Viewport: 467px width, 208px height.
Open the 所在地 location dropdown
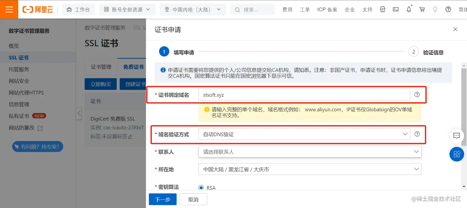[310, 169]
